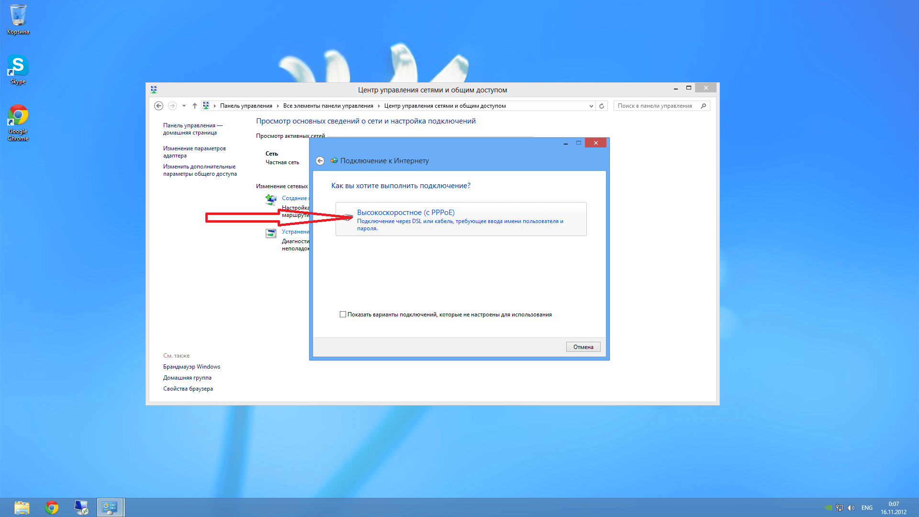
Task: Click the troubleshoot problems icon
Action: (271, 233)
